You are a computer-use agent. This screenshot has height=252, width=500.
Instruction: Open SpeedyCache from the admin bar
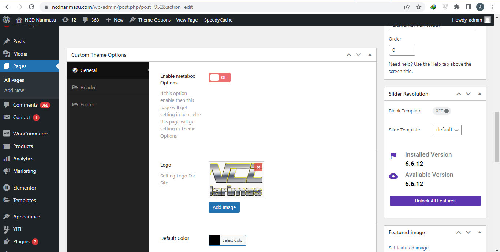[x=218, y=20]
